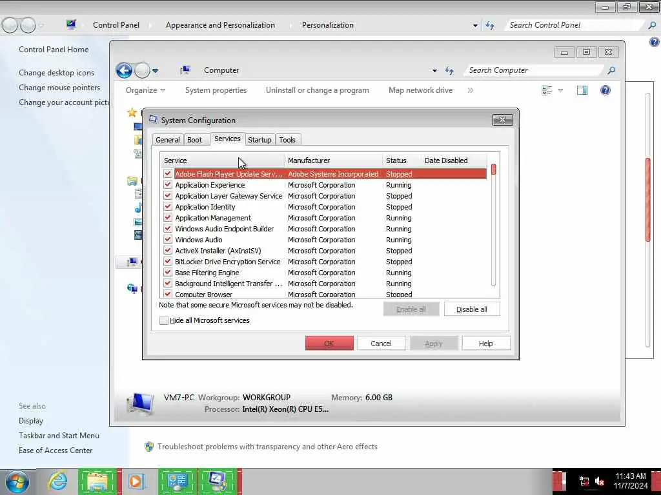Click the Search Computer magnifier icon
661x495 pixels.
(611, 70)
